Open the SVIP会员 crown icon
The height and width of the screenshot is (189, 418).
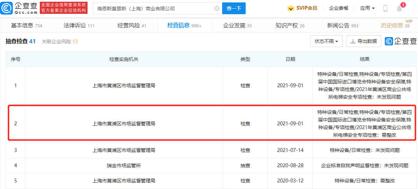[291, 8]
